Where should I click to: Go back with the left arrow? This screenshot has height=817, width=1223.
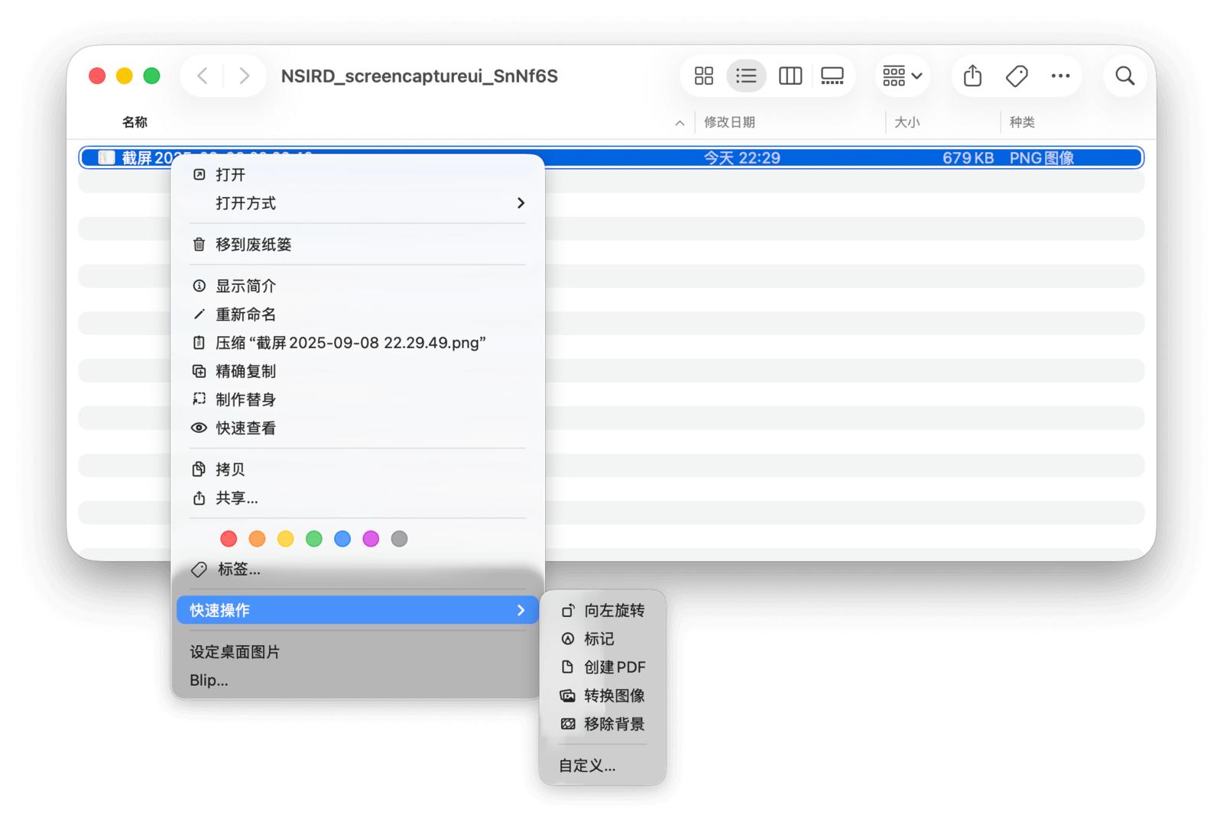point(203,76)
